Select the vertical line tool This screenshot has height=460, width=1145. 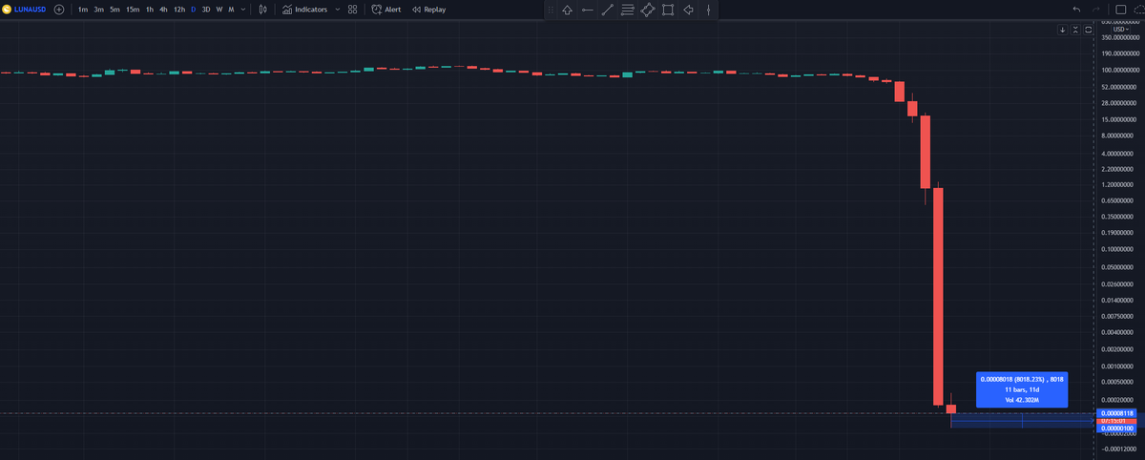point(708,10)
